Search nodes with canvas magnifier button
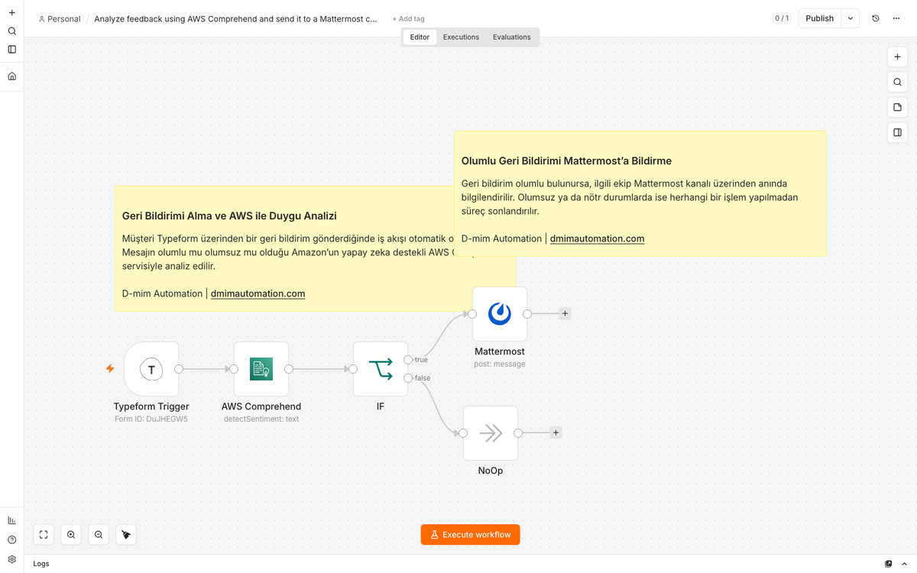 [x=897, y=83]
